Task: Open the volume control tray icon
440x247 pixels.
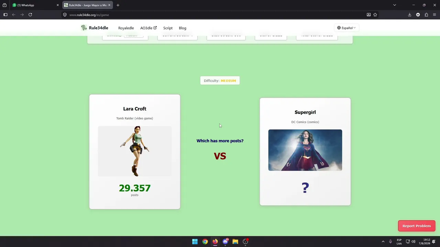Action: click(x=413, y=242)
